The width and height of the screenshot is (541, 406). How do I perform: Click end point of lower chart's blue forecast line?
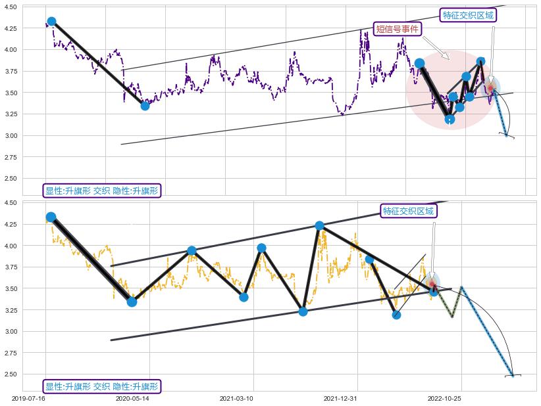tap(513, 376)
